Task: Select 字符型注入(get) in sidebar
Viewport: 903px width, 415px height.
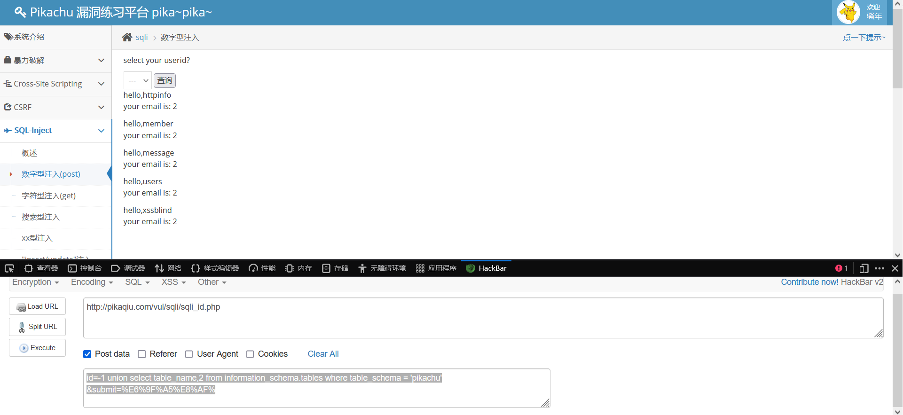Action: pos(48,196)
